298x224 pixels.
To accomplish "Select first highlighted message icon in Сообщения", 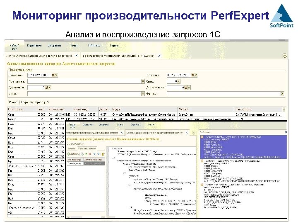I will tap(202, 137).
